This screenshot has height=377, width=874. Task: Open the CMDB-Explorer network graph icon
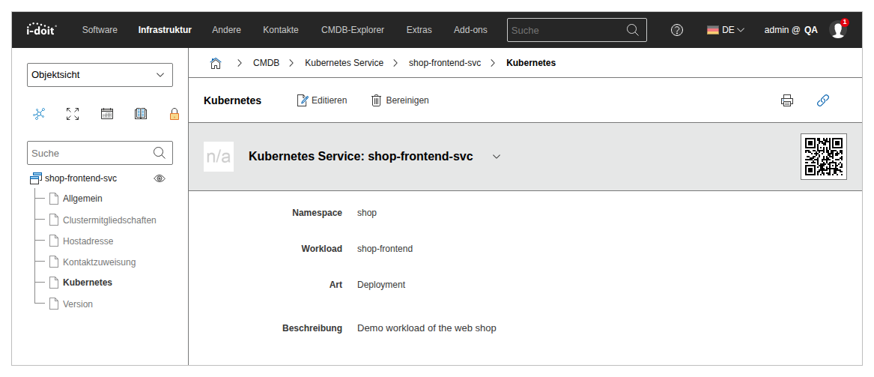(39, 114)
